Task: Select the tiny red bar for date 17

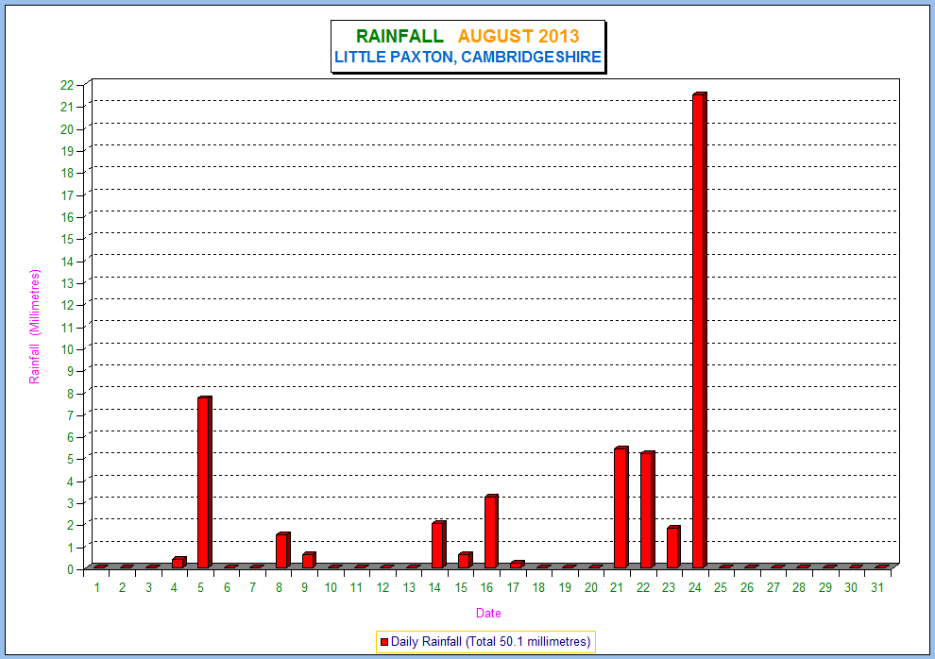Action: (x=517, y=565)
